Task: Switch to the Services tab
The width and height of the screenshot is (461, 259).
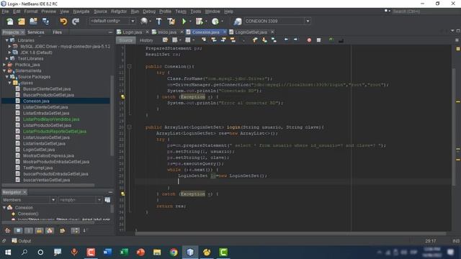Action: coord(35,32)
